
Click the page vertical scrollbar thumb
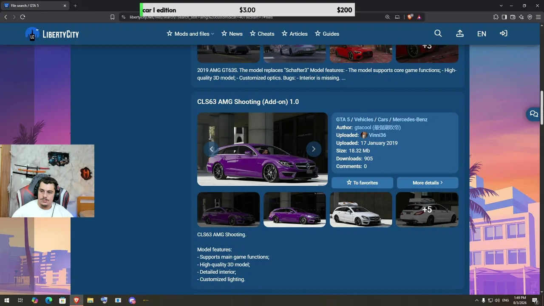click(x=542, y=108)
